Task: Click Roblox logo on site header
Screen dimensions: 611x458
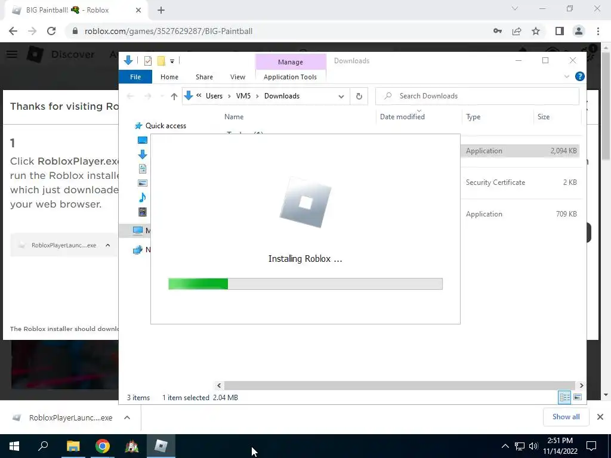Action: click(x=35, y=54)
